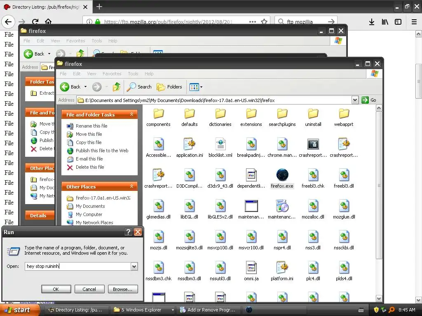This screenshot has width=422, height=316.
Task: Select the components folder icon
Action: click(x=159, y=114)
